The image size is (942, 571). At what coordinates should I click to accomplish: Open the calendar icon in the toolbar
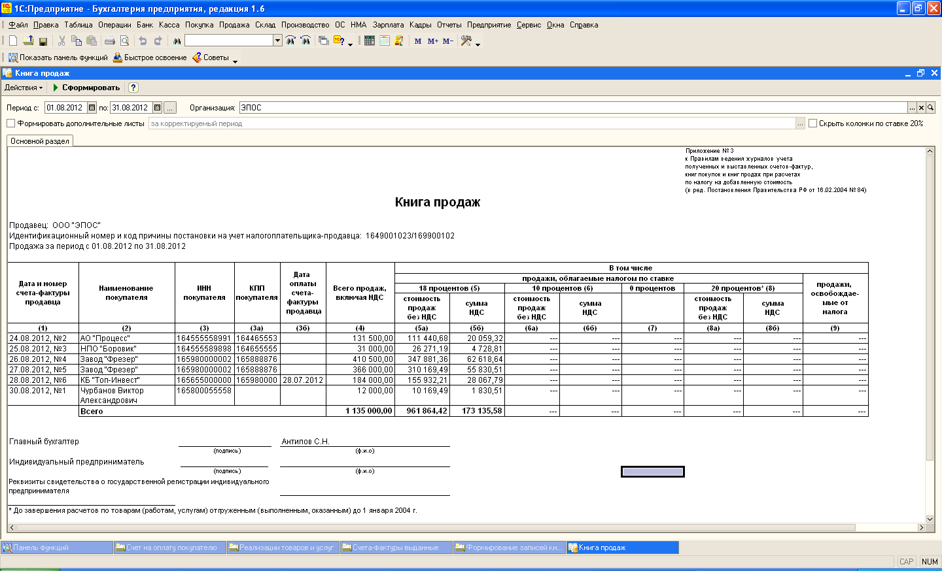pos(385,41)
